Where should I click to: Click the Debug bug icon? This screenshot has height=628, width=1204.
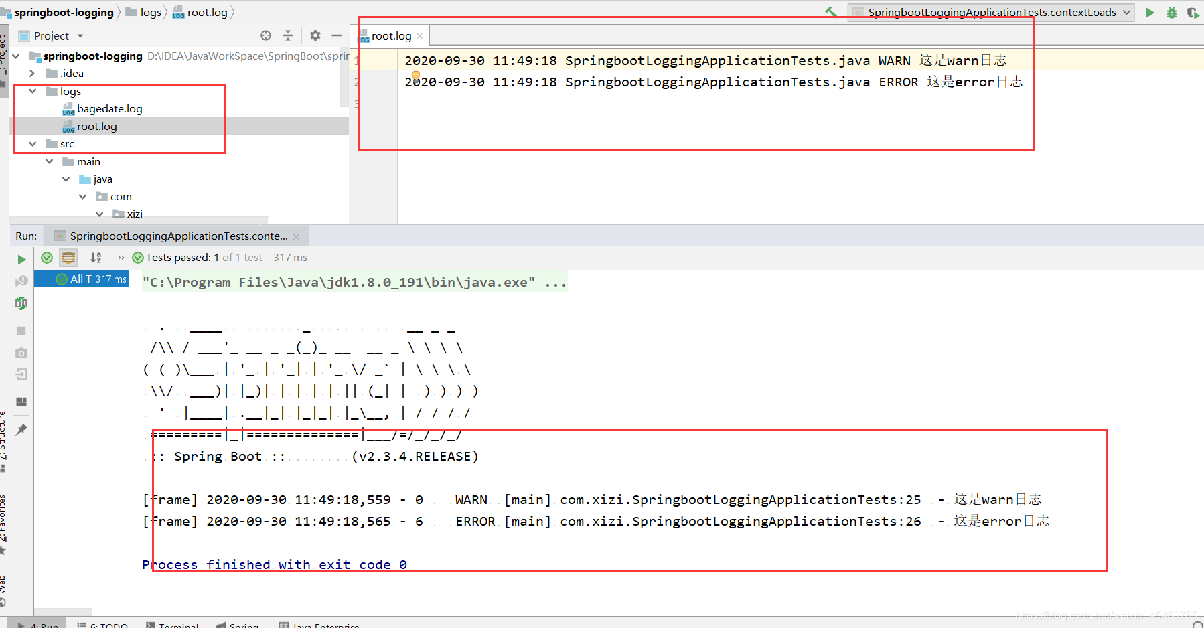pyautogui.click(x=1171, y=13)
